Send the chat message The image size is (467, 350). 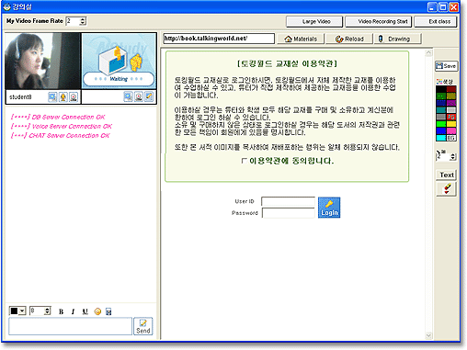(143, 326)
